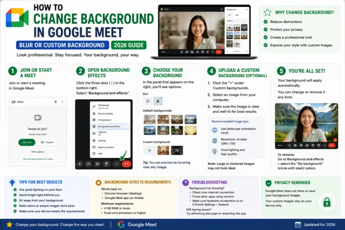Click the checkmark next to Use good lighting on your face
Screen dimensions: 345x230
coord(15,190)
